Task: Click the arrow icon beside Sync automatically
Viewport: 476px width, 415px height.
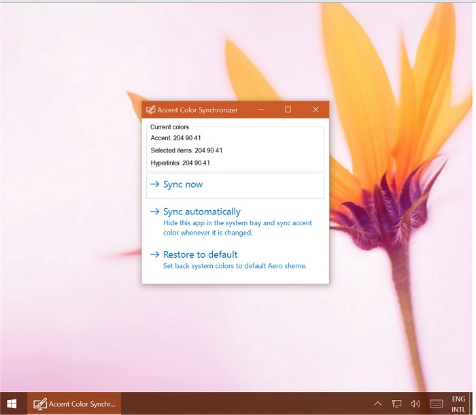Action: 155,212
